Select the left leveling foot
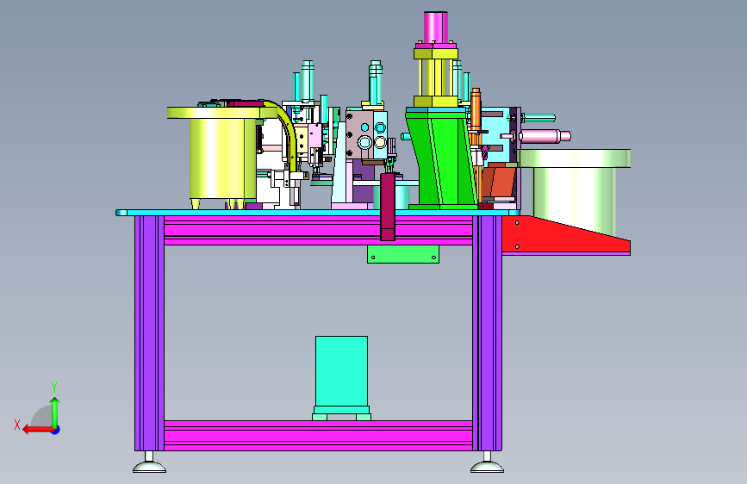 (x=150, y=463)
